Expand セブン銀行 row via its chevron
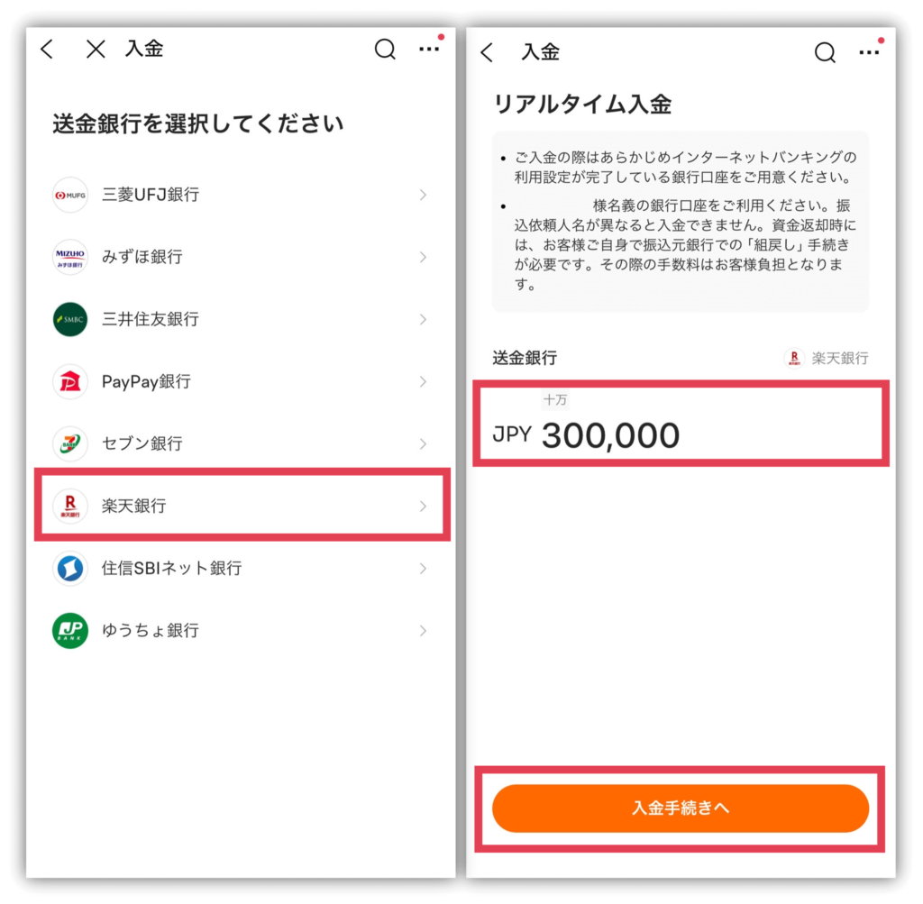 click(424, 443)
